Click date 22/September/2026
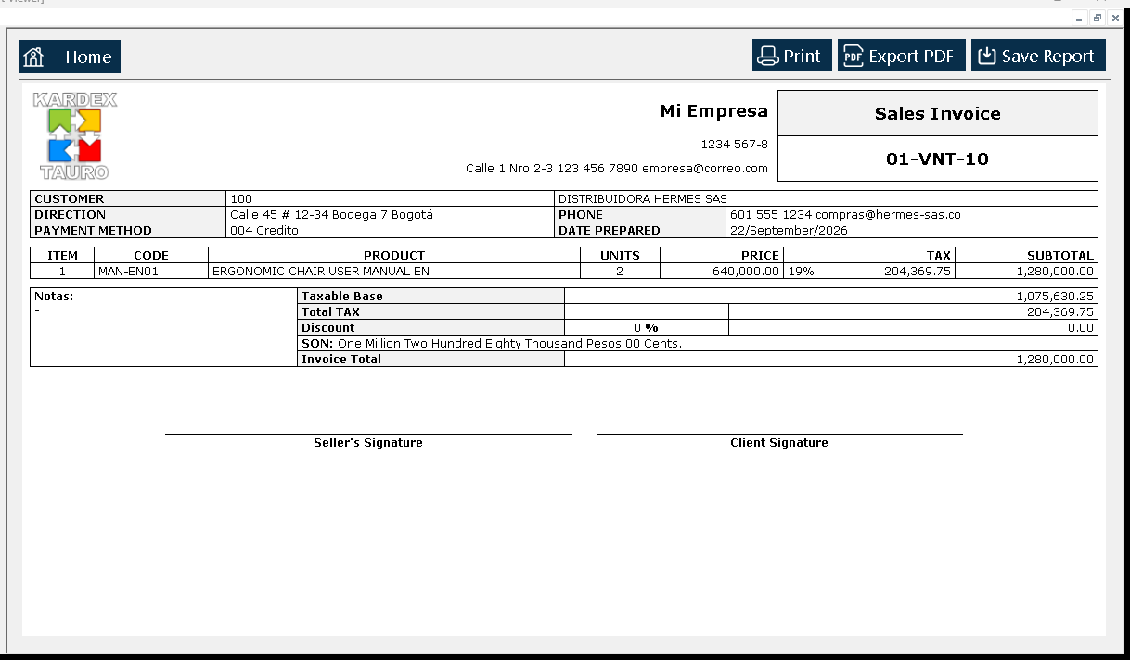The image size is (1130, 660). (x=789, y=230)
